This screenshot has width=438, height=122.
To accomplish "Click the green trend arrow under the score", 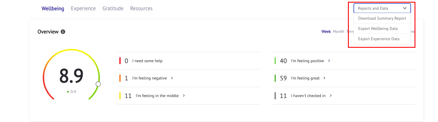I will point(68,91).
